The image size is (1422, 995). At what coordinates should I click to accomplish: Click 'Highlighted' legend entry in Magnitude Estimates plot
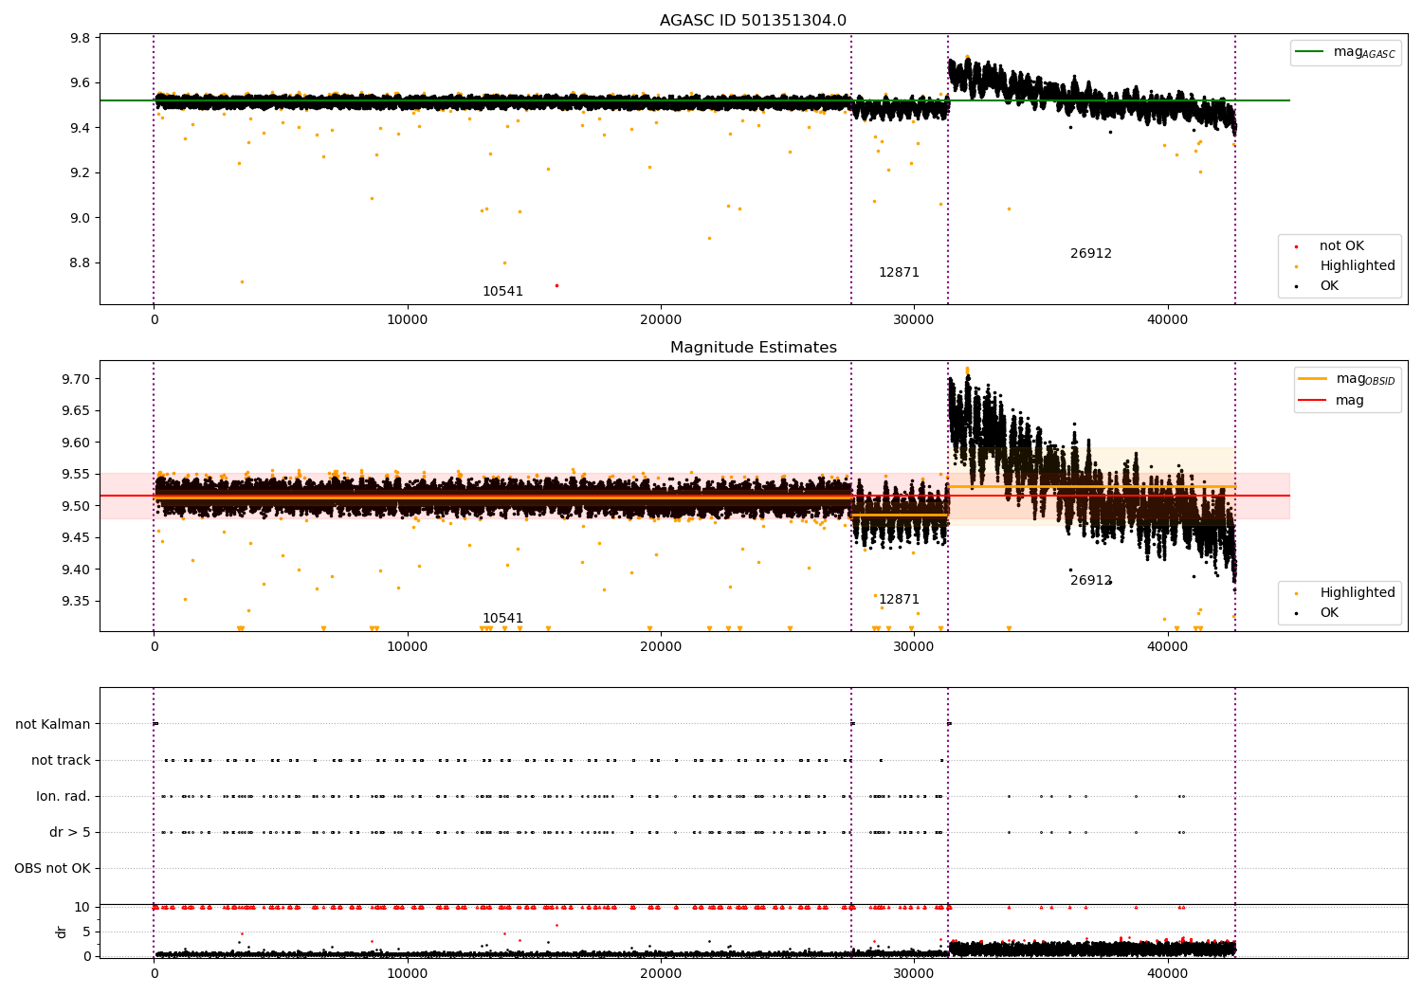coord(1358,593)
